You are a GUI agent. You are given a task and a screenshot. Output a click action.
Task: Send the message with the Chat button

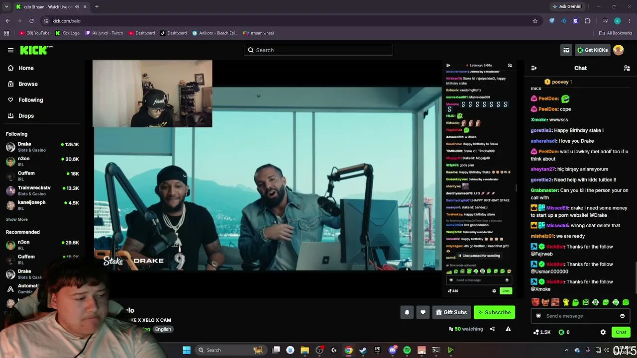click(x=621, y=332)
